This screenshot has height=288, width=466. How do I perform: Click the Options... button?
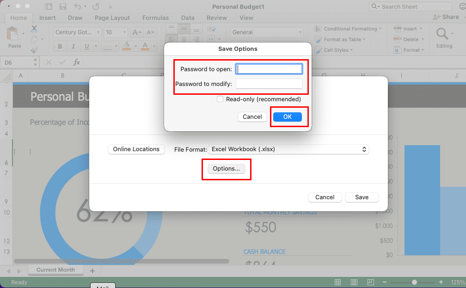click(226, 169)
